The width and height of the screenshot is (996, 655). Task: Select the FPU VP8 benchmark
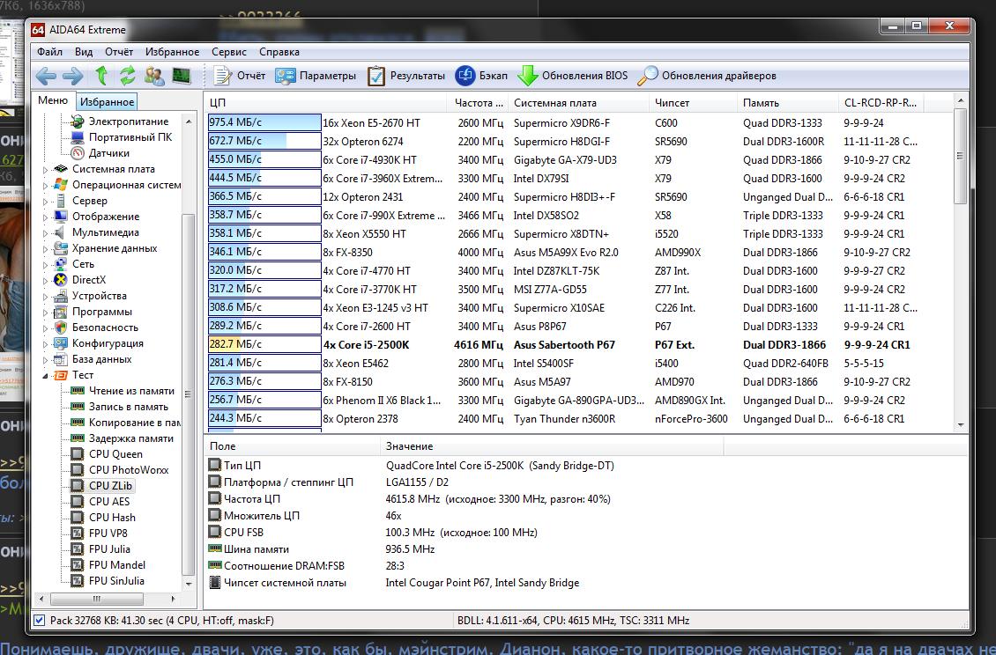click(x=108, y=534)
